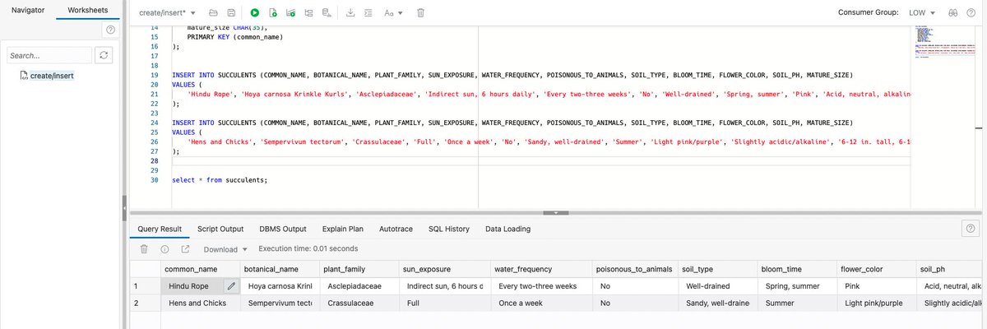Clear query results with the trash icon
Image resolution: width=987 pixels, height=329 pixels.
tap(144, 249)
